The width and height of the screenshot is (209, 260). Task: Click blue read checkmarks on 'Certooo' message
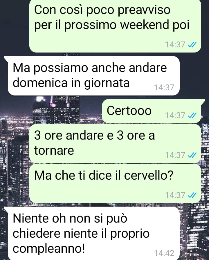[192, 115]
